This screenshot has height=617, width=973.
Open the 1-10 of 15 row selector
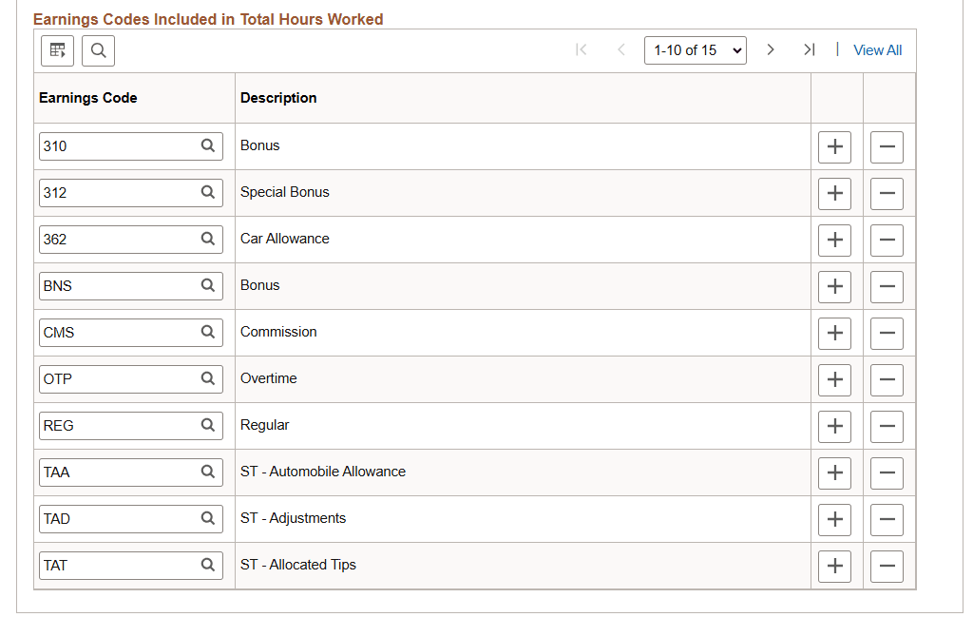tap(696, 49)
